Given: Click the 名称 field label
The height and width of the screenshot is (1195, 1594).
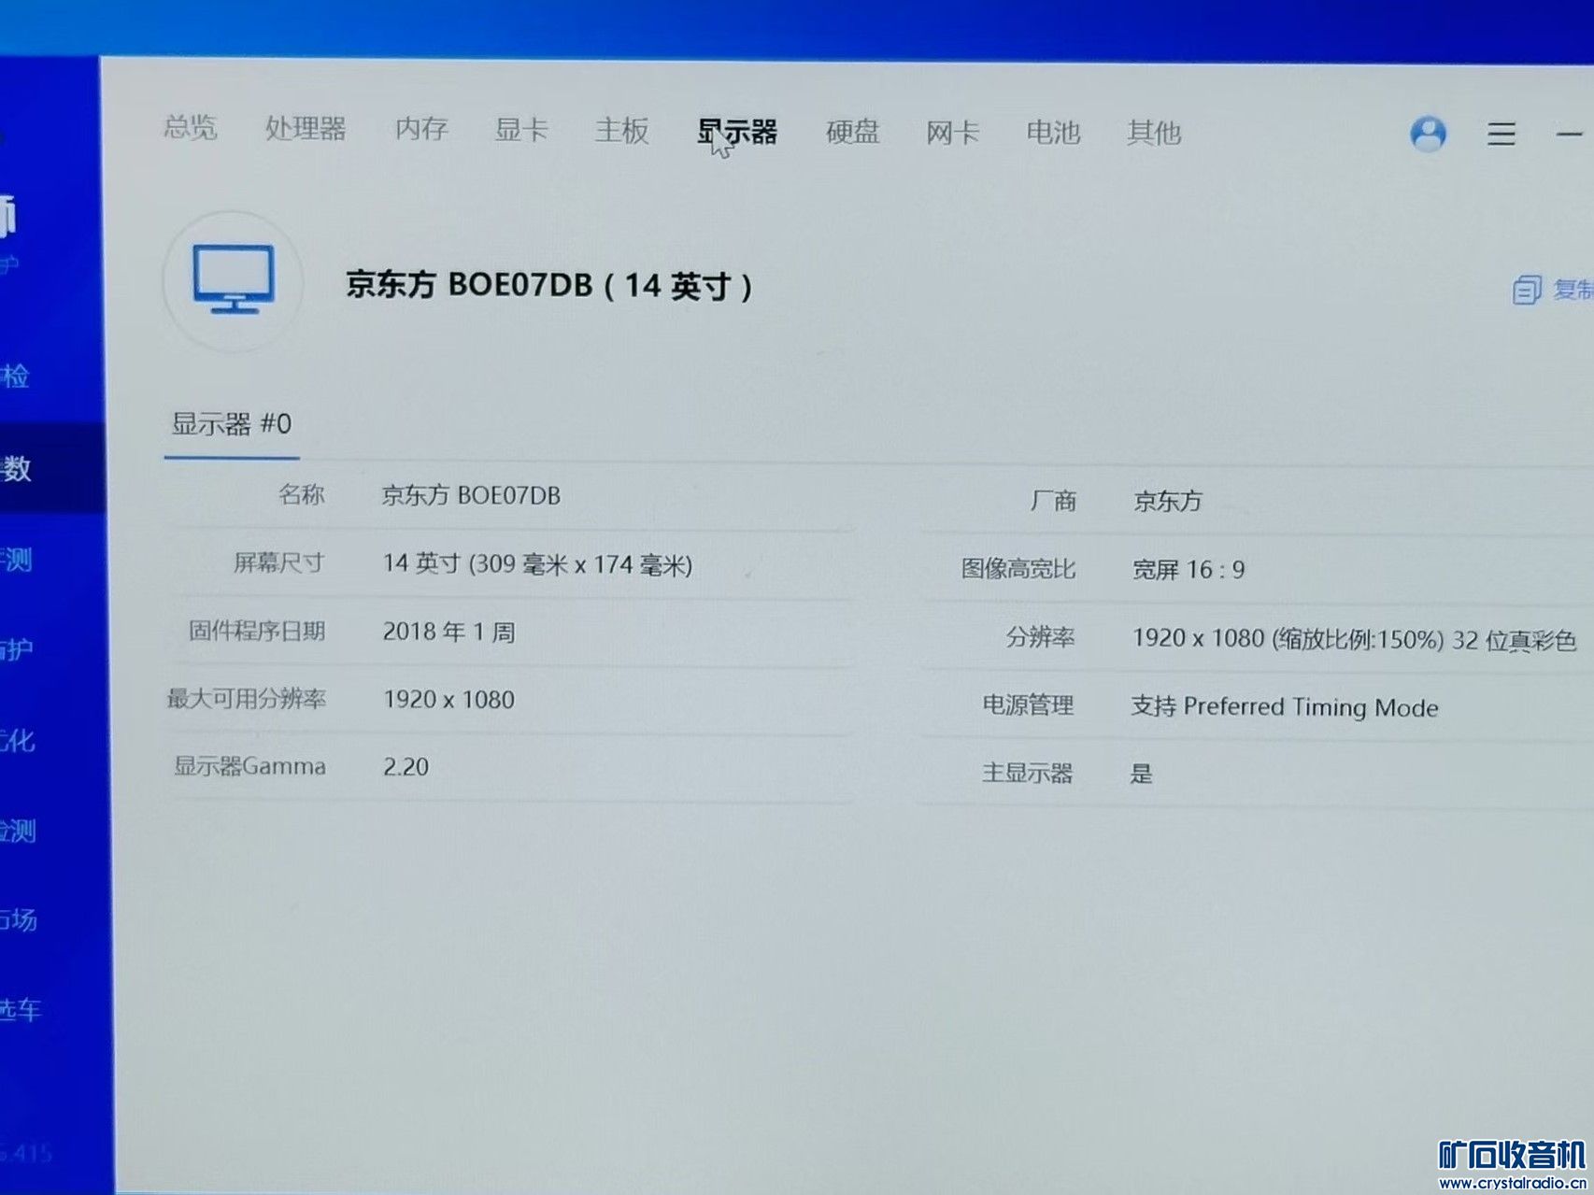Looking at the screenshot, I should click(x=301, y=494).
